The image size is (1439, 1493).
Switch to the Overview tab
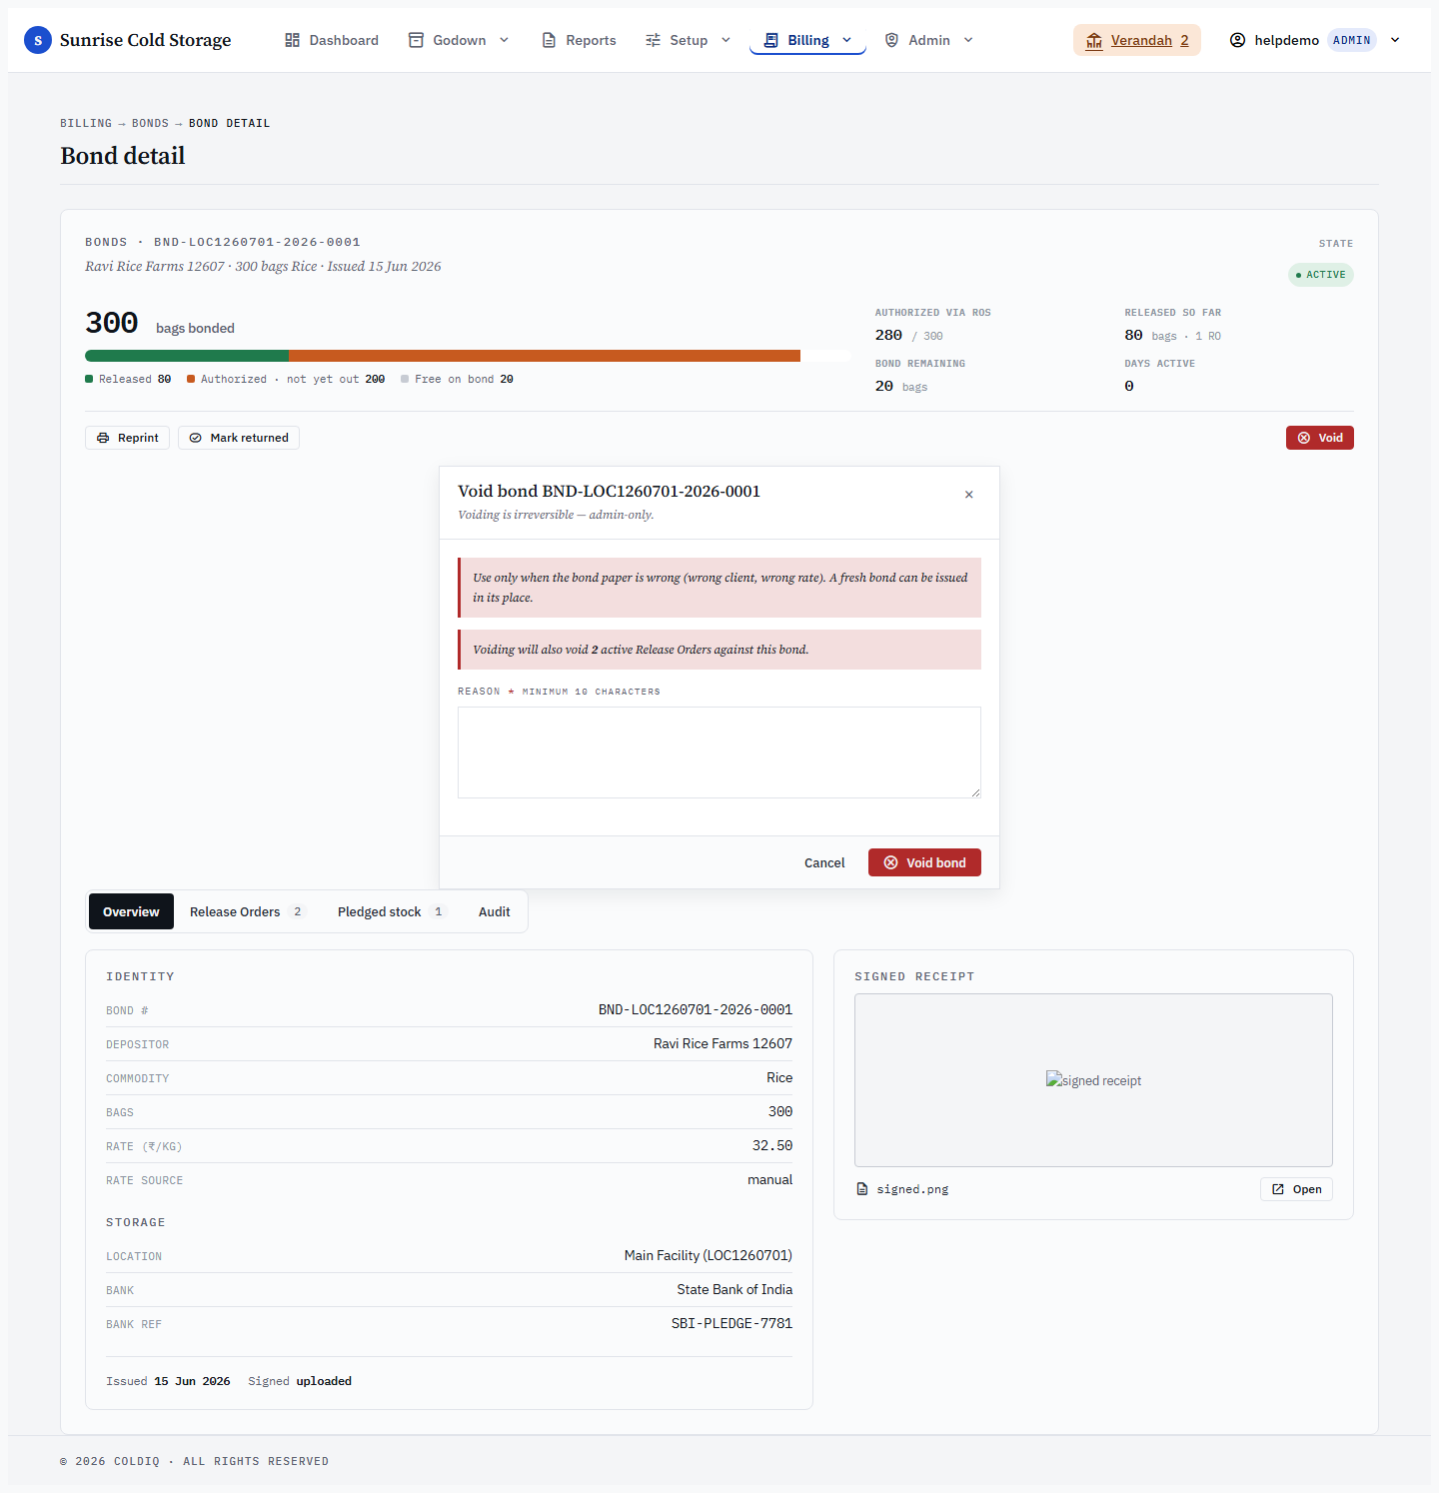tap(131, 911)
